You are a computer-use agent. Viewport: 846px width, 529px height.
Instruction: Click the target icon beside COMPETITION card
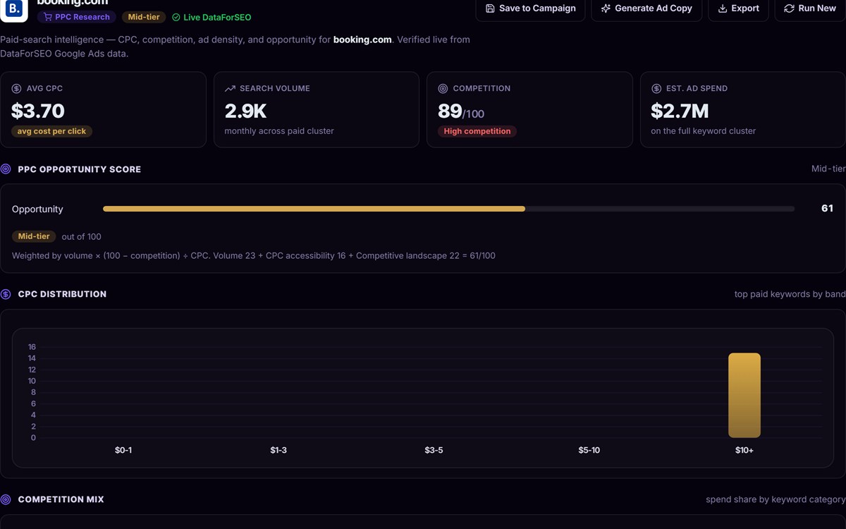pos(443,89)
